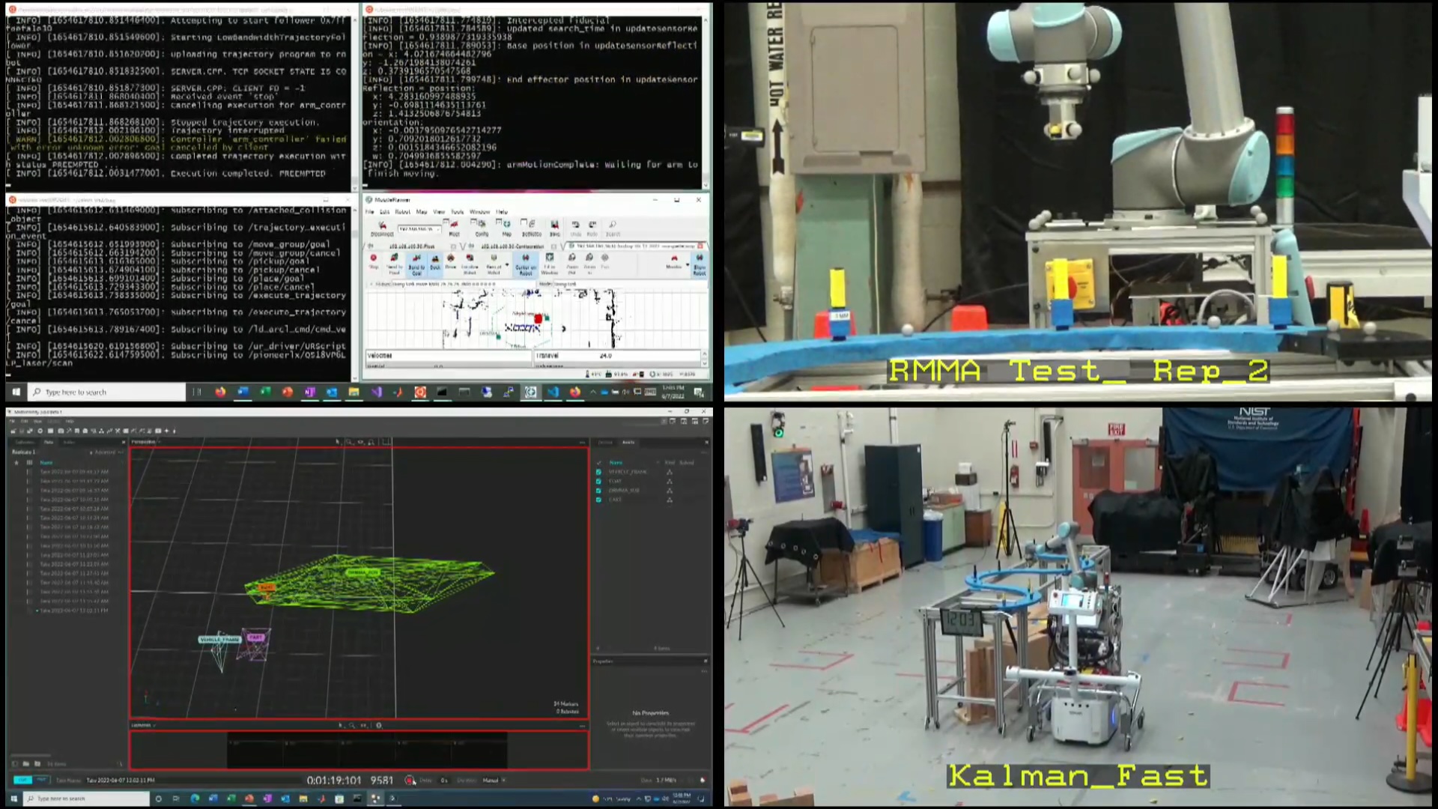Open the Tools menu in MobilePlanner

click(x=457, y=212)
